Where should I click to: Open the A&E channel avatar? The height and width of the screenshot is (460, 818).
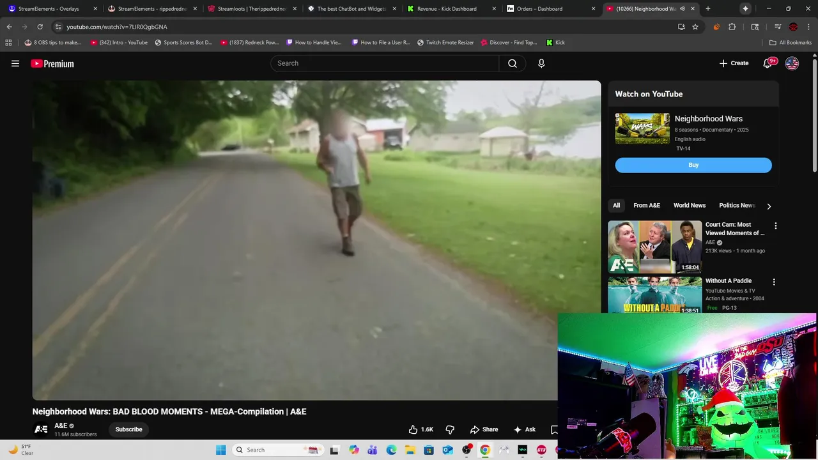click(x=41, y=429)
